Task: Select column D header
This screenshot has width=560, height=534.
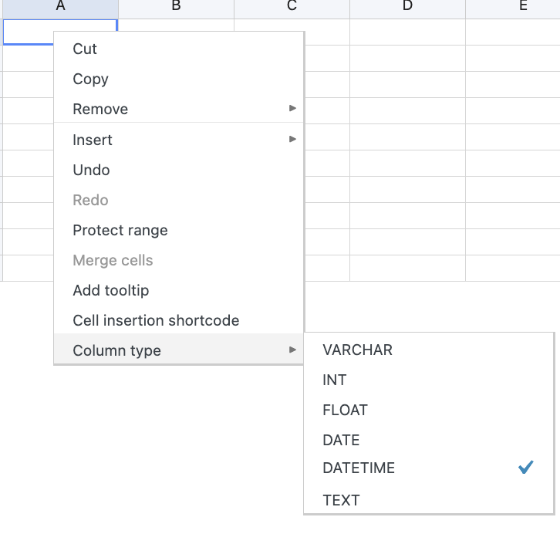Action: (407, 7)
